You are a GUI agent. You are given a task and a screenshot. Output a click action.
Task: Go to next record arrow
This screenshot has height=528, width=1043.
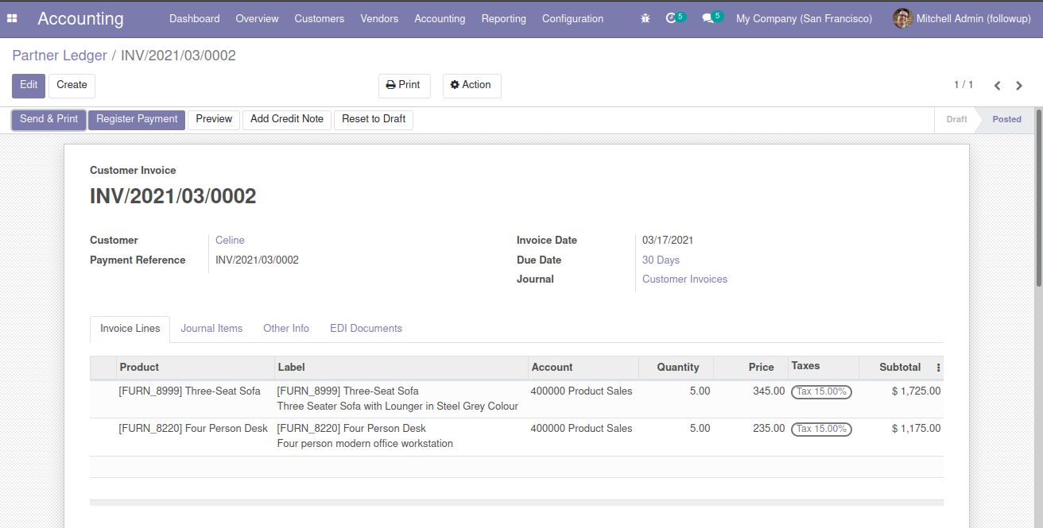point(1019,86)
